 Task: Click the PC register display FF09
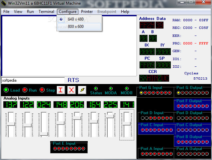tap(147, 65)
